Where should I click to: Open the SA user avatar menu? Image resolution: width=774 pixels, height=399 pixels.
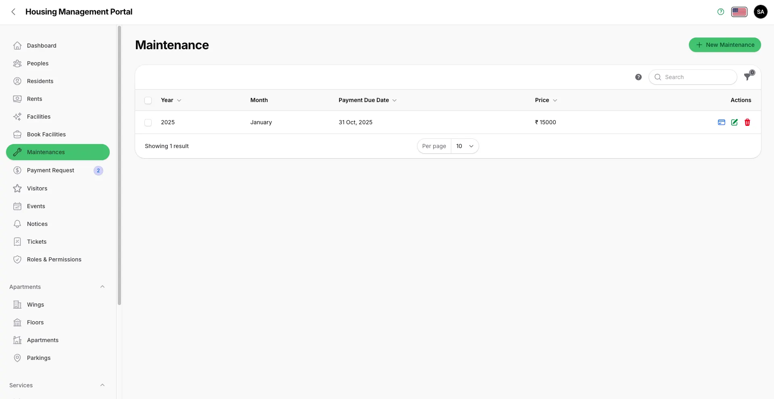click(760, 12)
